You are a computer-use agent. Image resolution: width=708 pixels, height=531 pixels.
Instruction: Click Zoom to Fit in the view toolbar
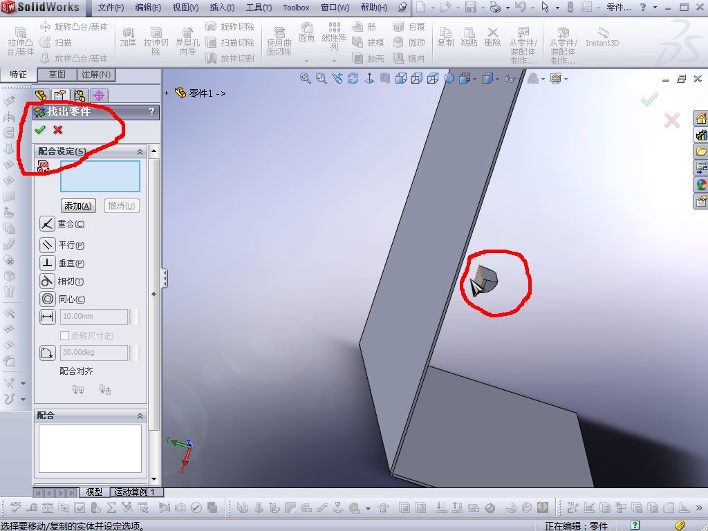(x=305, y=79)
